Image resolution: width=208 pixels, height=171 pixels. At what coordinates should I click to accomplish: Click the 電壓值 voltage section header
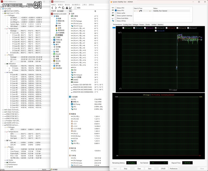tap(73, 114)
